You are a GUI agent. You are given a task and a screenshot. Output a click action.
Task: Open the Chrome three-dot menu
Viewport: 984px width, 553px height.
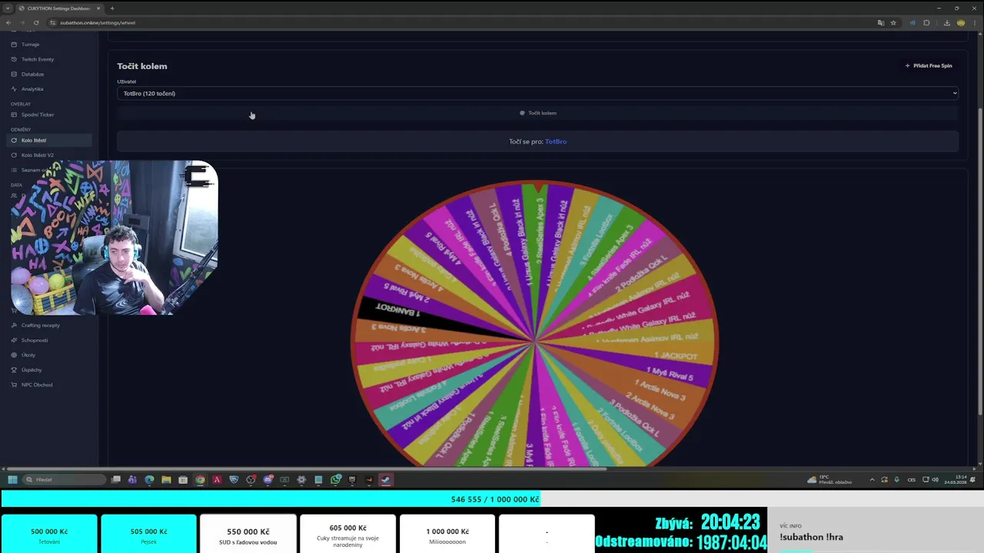pyautogui.click(x=975, y=22)
